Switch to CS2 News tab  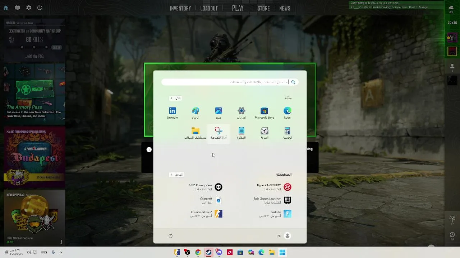(x=285, y=8)
